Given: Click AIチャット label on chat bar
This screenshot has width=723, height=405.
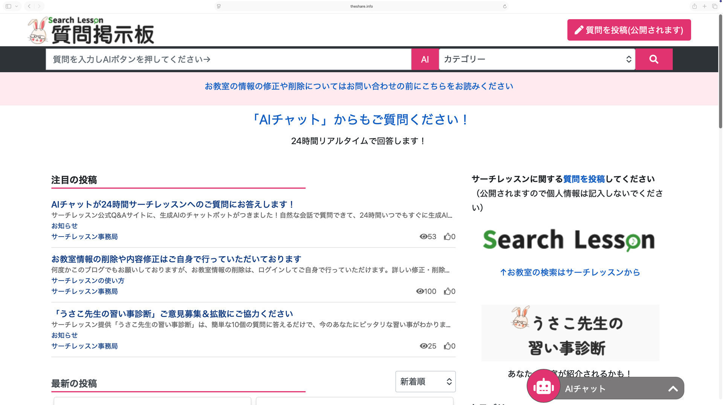Looking at the screenshot, I should pos(585,389).
